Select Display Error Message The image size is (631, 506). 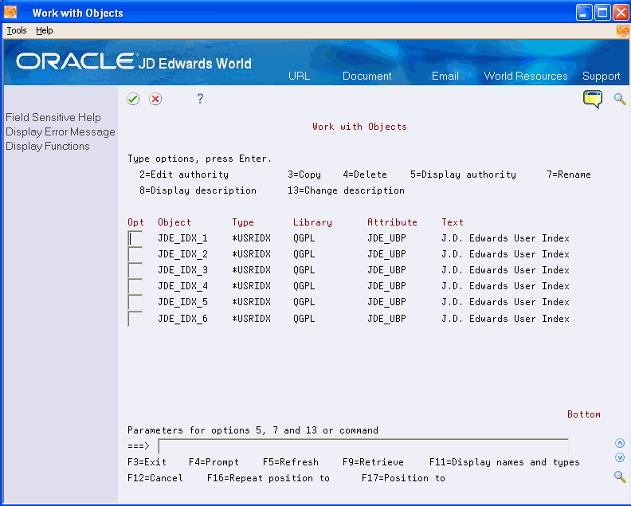pos(61,132)
